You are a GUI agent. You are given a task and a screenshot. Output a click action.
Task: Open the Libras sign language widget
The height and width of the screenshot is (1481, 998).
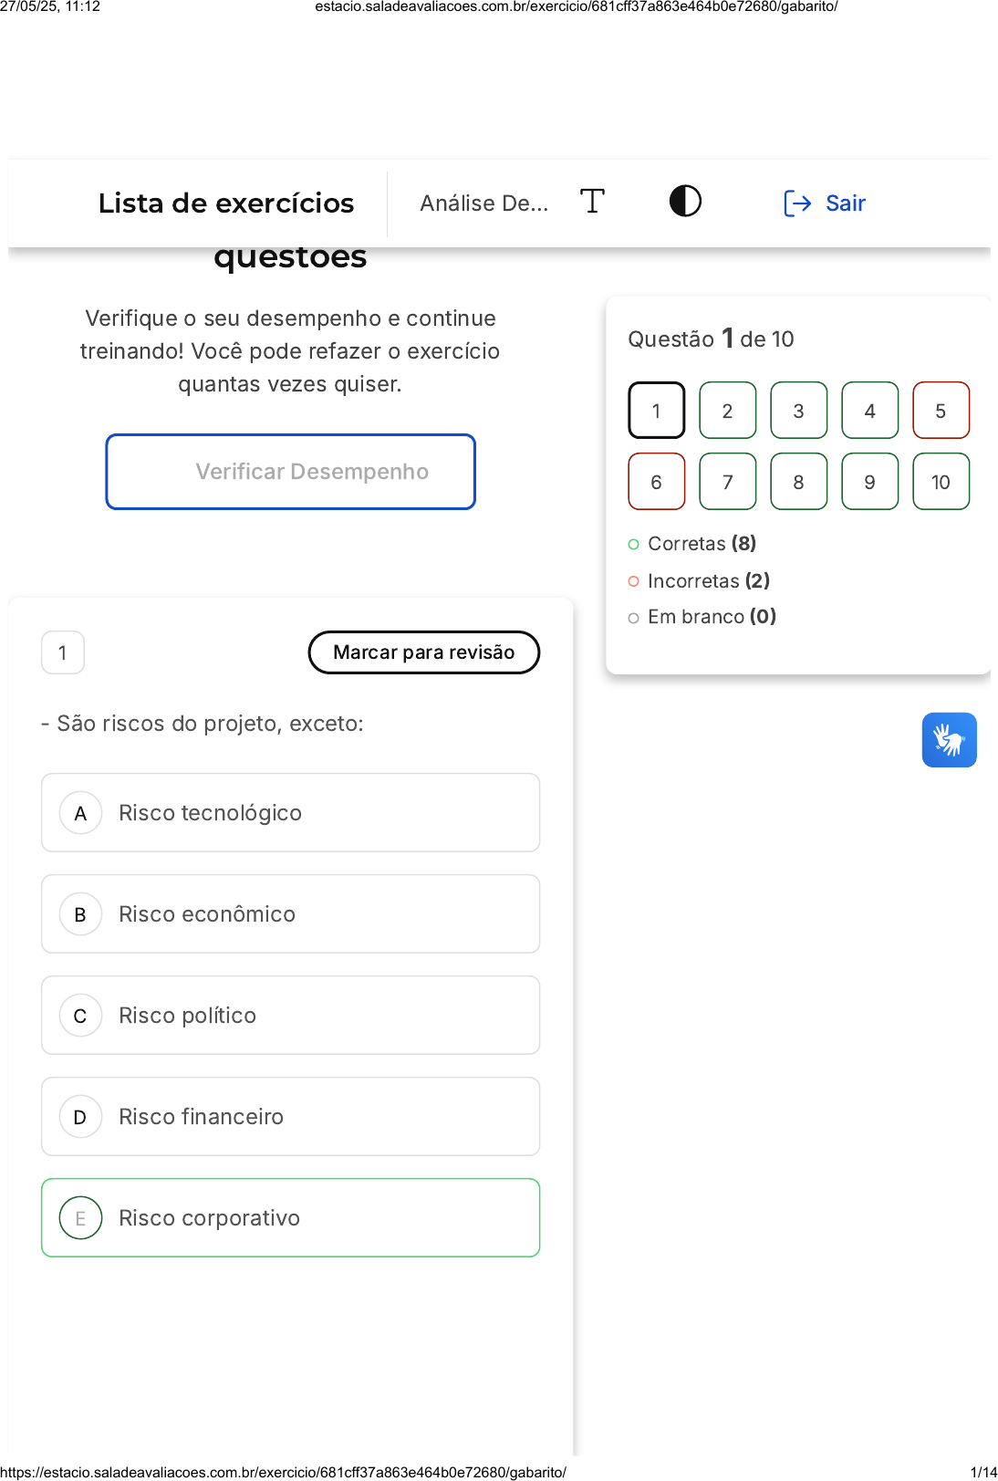click(x=949, y=739)
